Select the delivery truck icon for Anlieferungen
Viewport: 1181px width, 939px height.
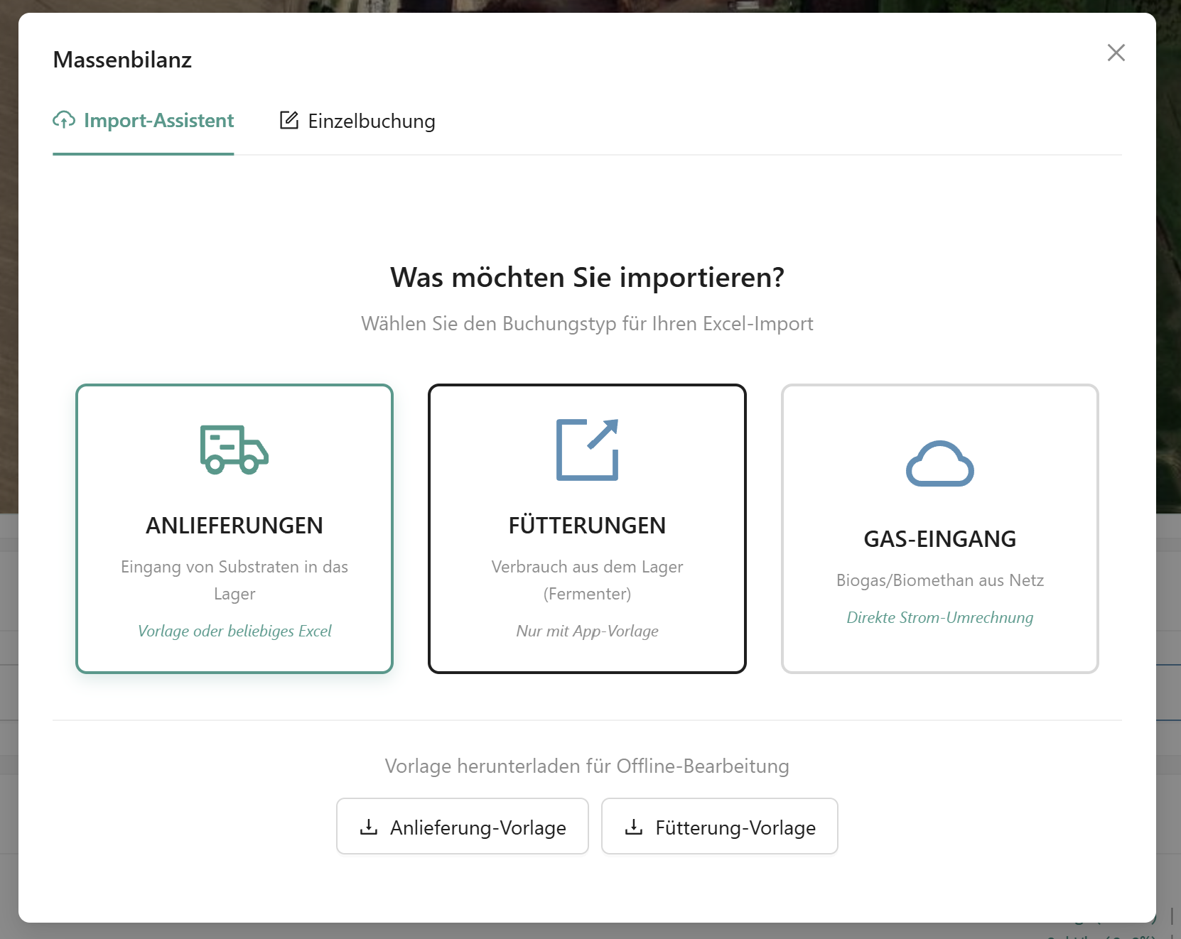(234, 450)
